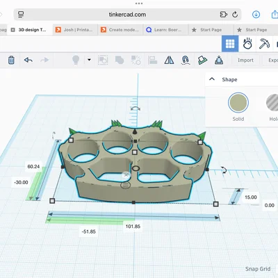Screen dimensions: 278x278
Task: Edit the 60.24 length dimension
Action: [33, 167]
